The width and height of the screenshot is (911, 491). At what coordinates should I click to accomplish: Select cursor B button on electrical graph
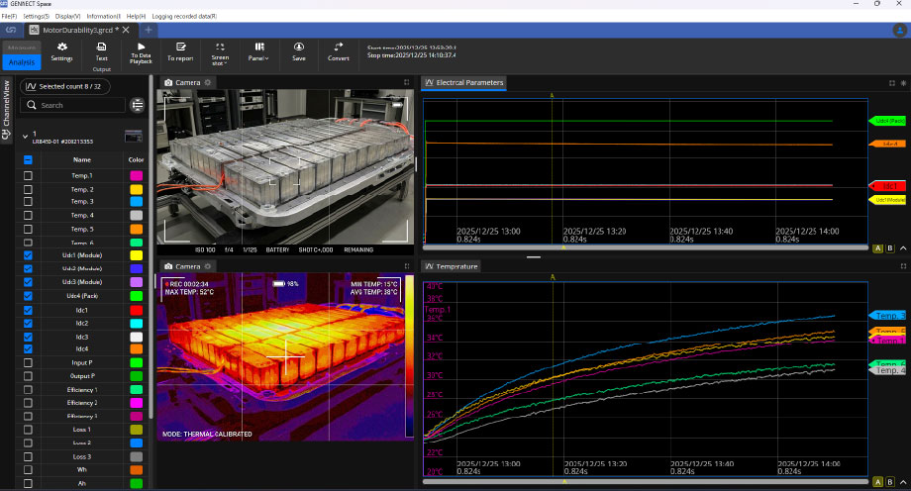(890, 248)
